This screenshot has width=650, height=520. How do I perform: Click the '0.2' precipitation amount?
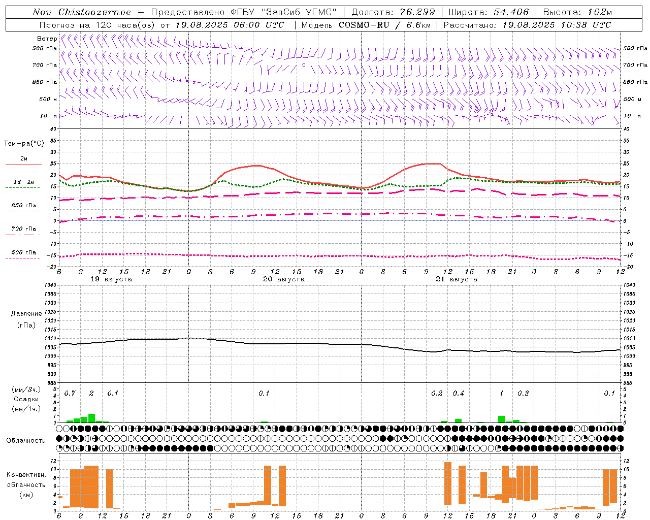[x=437, y=394]
